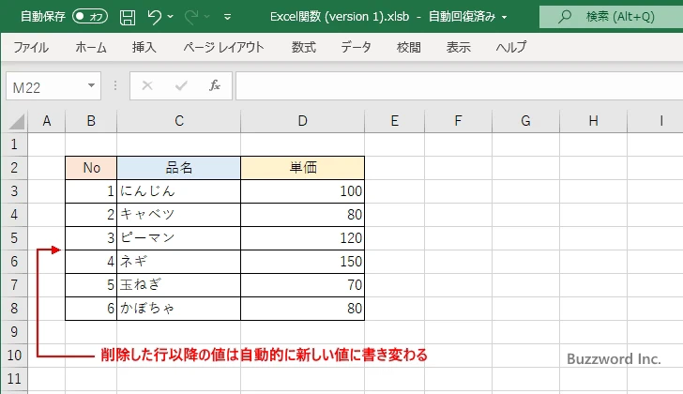The height and width of the screenshot is (394, 683).
Task: Click the 品名 header cell
Action: click(x=179, y=168)
